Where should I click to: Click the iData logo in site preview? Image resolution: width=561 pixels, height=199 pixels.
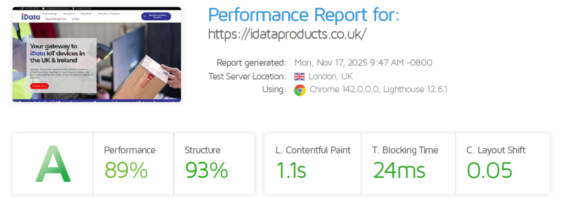31,17
